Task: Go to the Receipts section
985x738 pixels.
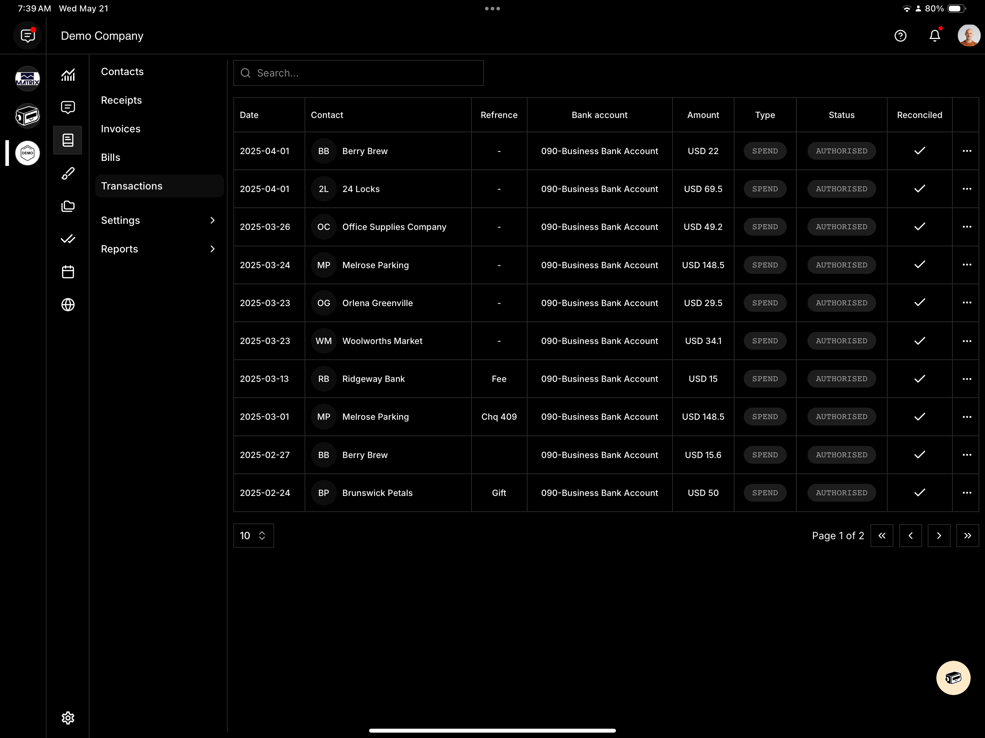Action: [x=122, y=100]
